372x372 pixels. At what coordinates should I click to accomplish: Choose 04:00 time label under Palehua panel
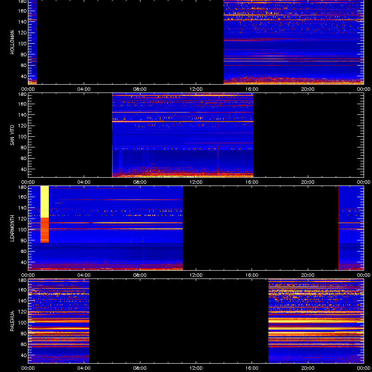[x=84, y=368]
